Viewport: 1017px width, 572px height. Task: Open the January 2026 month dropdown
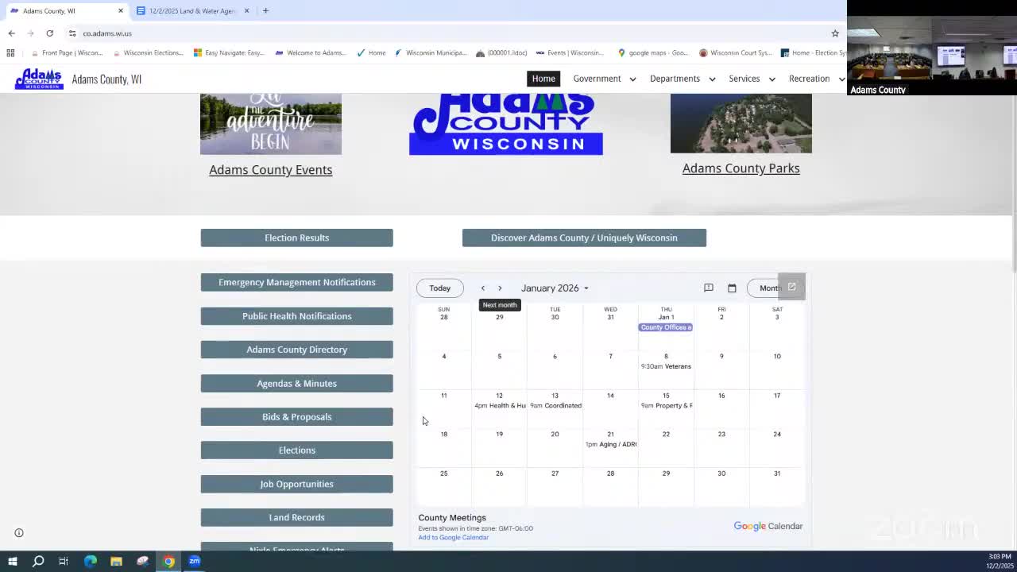pos(555,288)
